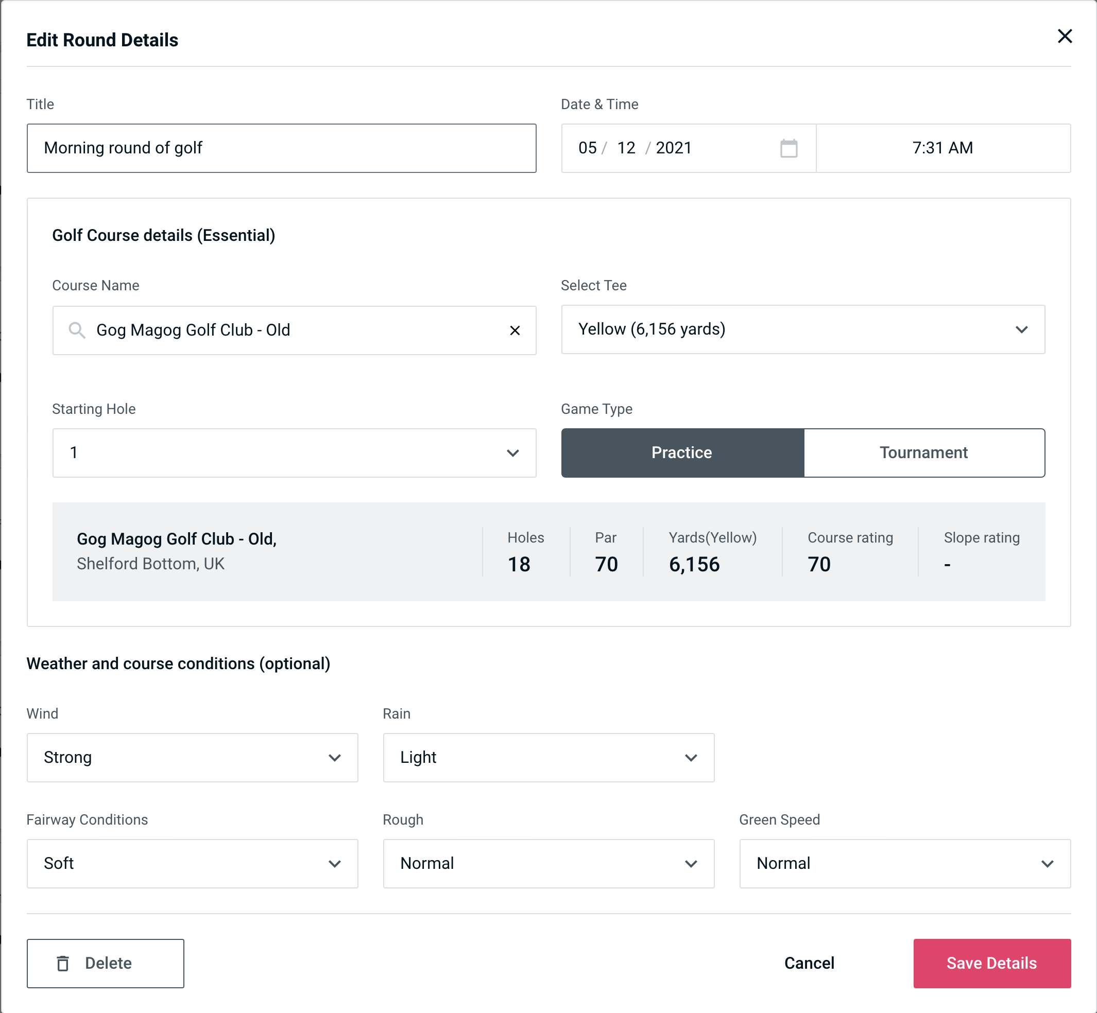
Task: Select the Rough dropdown menu
Action: (550, 863)
